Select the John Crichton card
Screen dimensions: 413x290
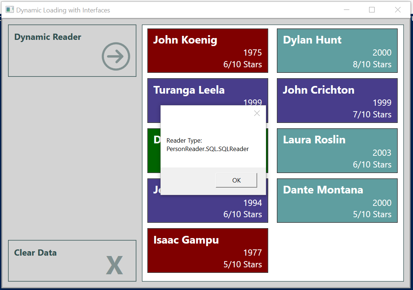(337, 101)
